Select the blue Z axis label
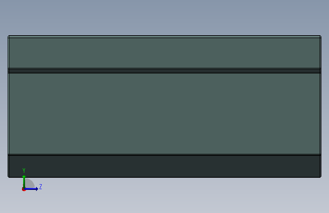329x213 pixels. tap(41, 186)
